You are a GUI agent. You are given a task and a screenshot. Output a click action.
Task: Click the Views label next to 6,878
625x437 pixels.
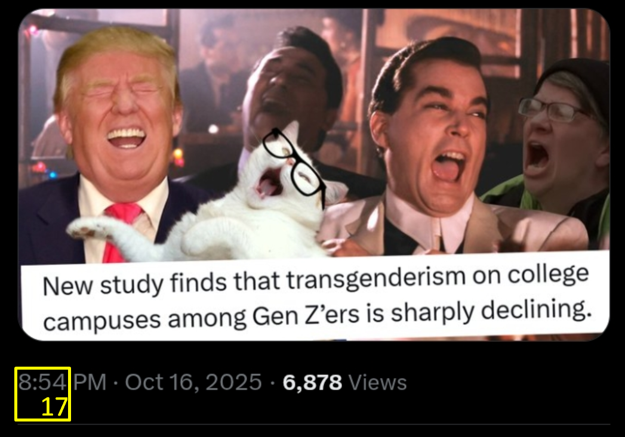click(377, 383)
